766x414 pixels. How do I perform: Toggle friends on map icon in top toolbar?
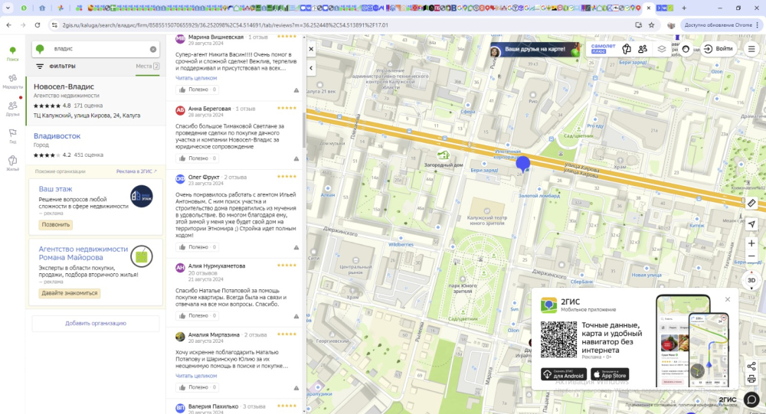pyautogui.click(x=643, y=49)
